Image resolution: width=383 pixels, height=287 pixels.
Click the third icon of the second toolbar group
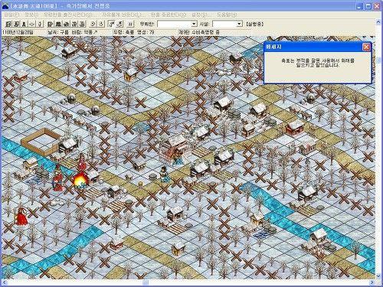point(66,24)
